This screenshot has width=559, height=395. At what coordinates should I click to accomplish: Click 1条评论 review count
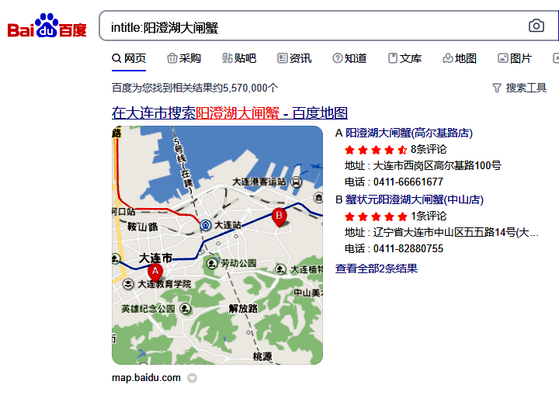click(x=428, y=216)
